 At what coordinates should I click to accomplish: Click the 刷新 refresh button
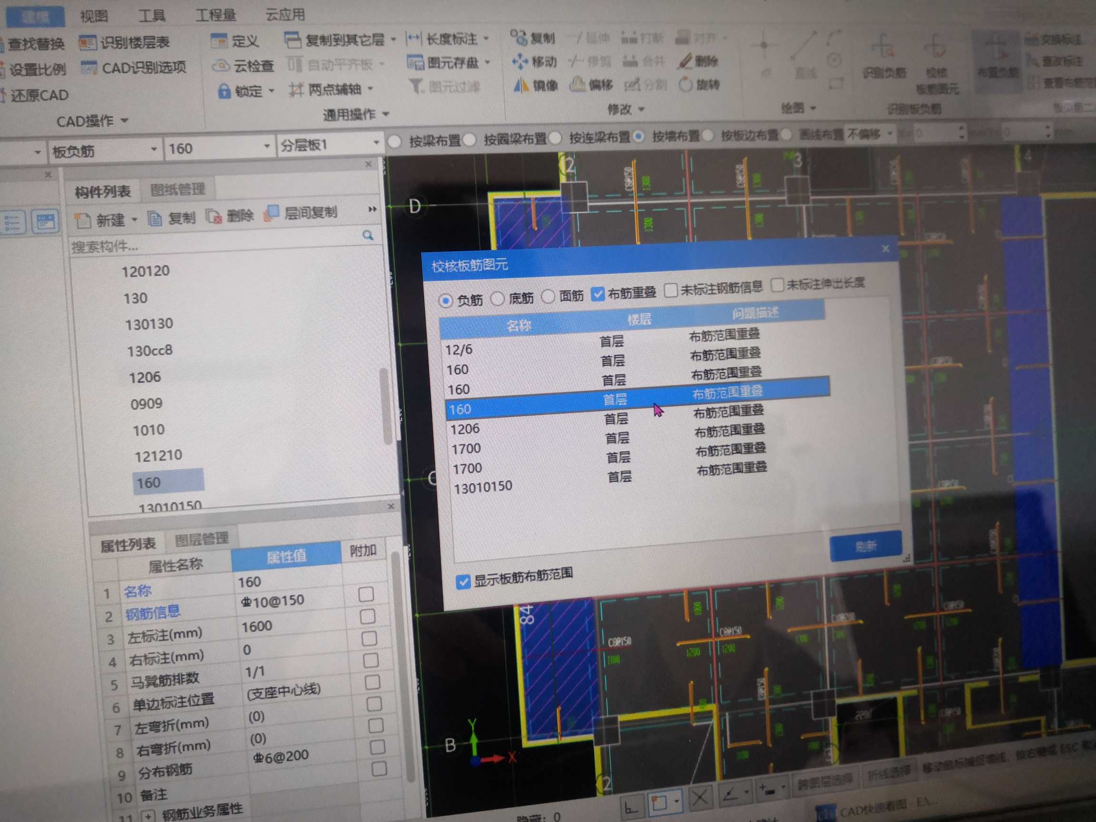[x=866, y=546]
